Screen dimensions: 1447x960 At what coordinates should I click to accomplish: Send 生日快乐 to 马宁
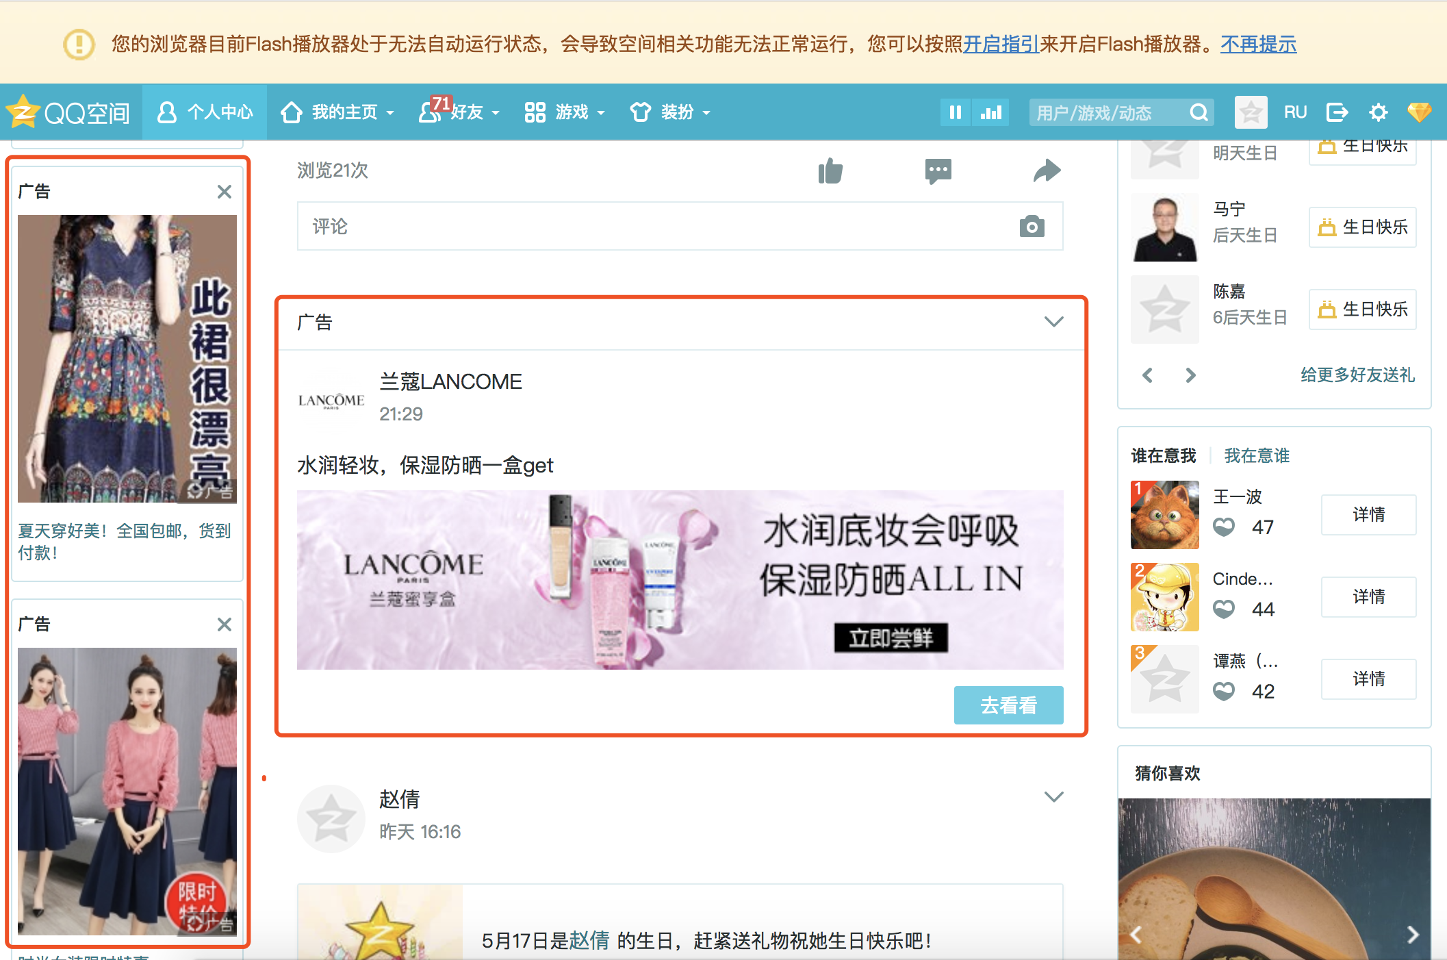point(1363,227)
